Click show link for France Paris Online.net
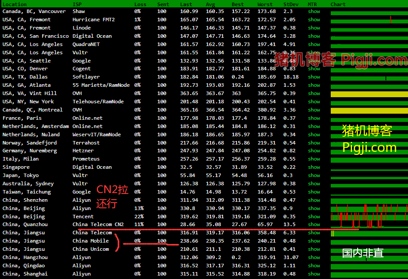Screen dimensions: 408x279 [314, 118]
